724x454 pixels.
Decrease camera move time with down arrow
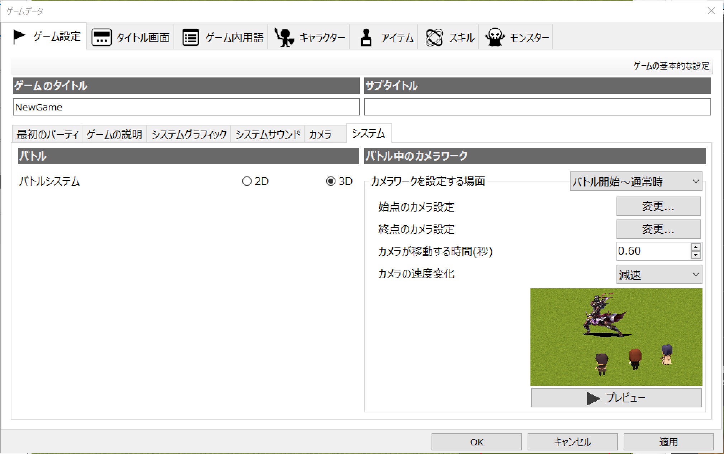(696, 255)
